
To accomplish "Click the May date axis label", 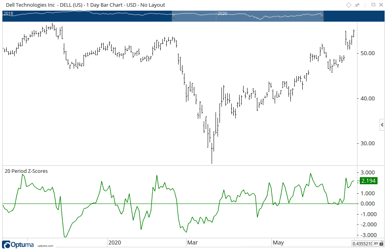I will [278, 243].
